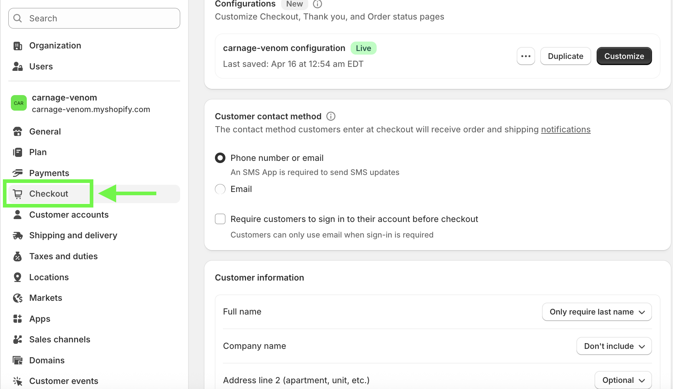Click the Organization building icon
Screen dimensions: 673x389
[17, 46]
